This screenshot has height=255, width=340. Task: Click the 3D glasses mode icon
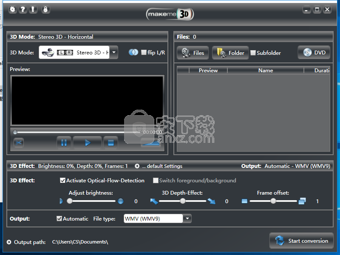pos(48,52)
